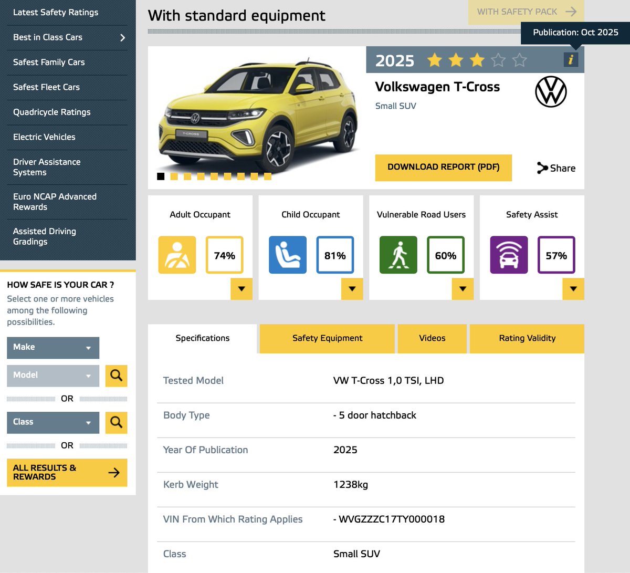The height and width of the screenshot is (573, 630).
Task: Click the arrow in All Results & Rewards
Action: (114, 473)
